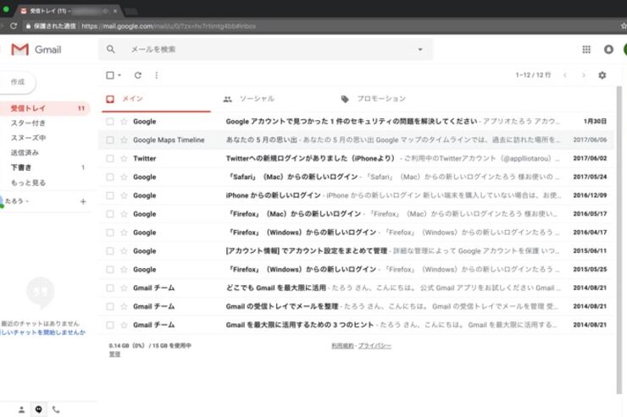Tick the select-all checkbox
This screenshot has width=627, height=417.
[110, 75]
